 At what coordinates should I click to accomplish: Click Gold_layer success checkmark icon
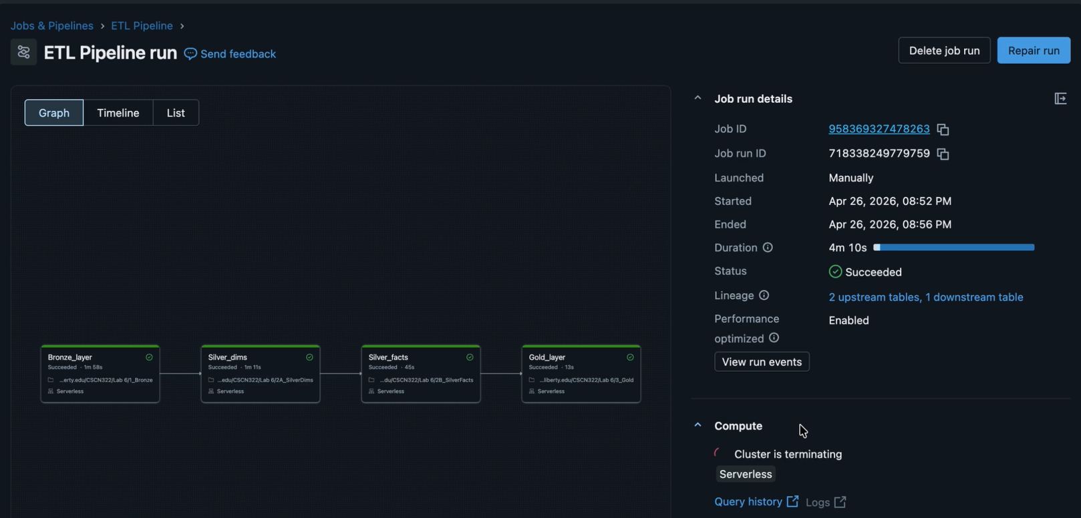point(630,357)
